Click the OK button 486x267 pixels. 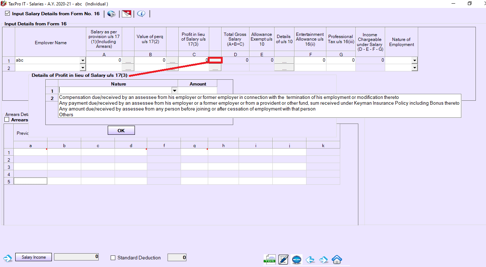121,130
